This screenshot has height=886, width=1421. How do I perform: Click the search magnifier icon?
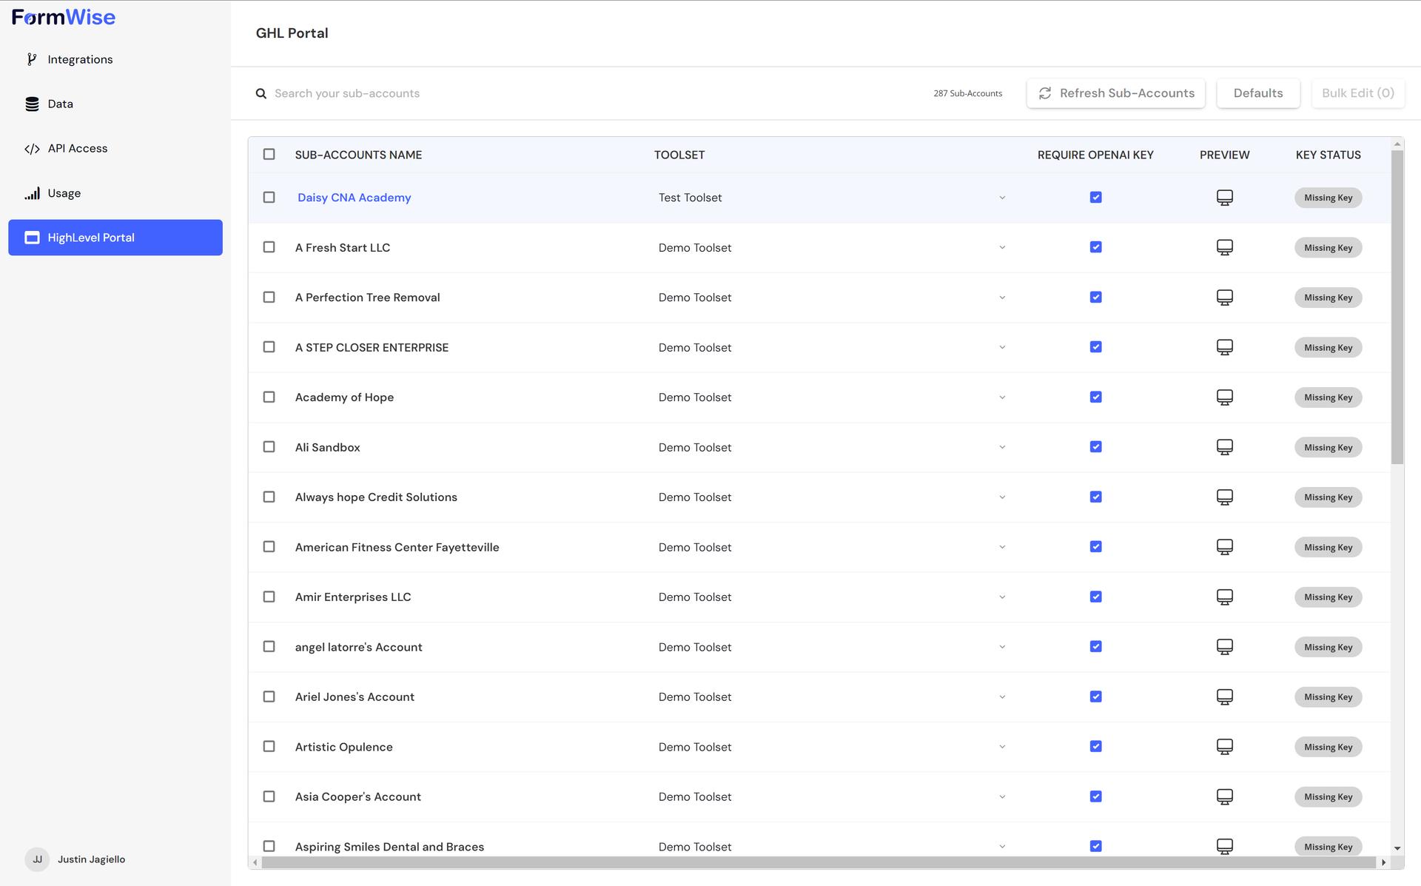click(261, 93)
